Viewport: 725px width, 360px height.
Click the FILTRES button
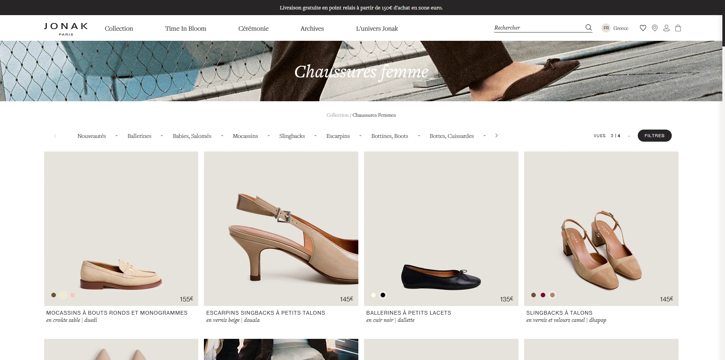pyautogui.click(x=654, y=136)
